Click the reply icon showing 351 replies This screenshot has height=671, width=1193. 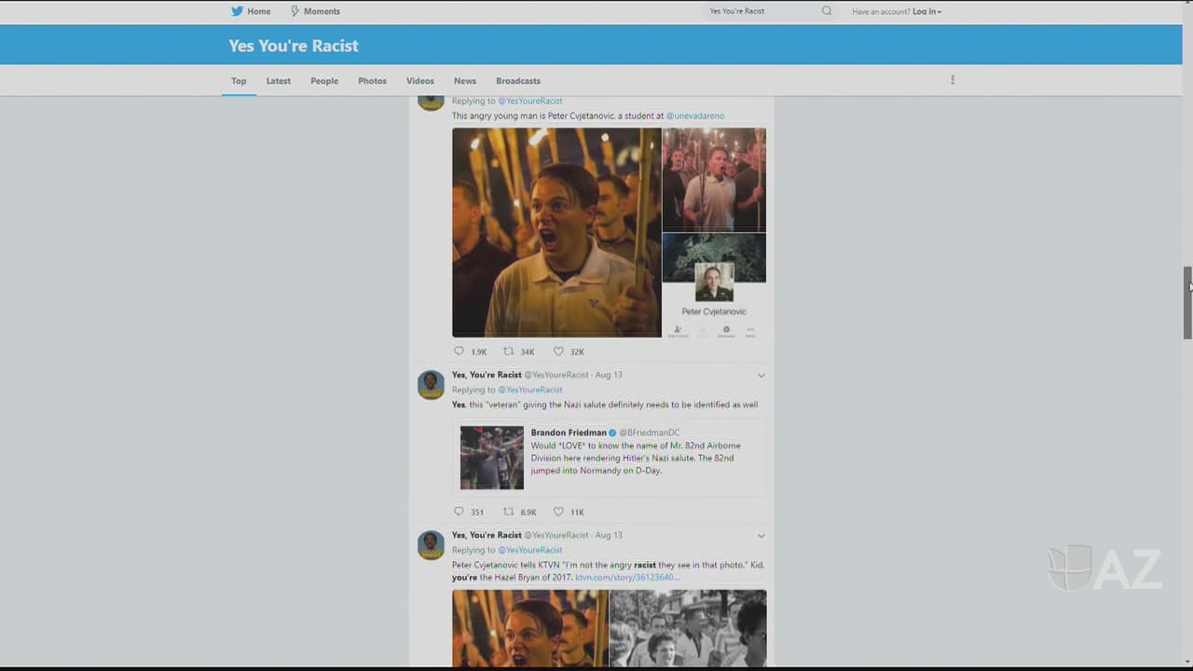pyautogui.click(x=459, y=512)
